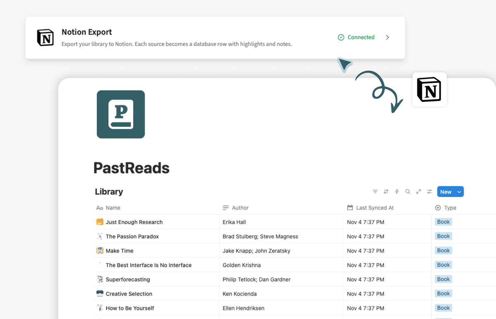Open Notion Export details chevron
Image resolution: width=496 pixels, height=319 pixels.
(387, 37)
